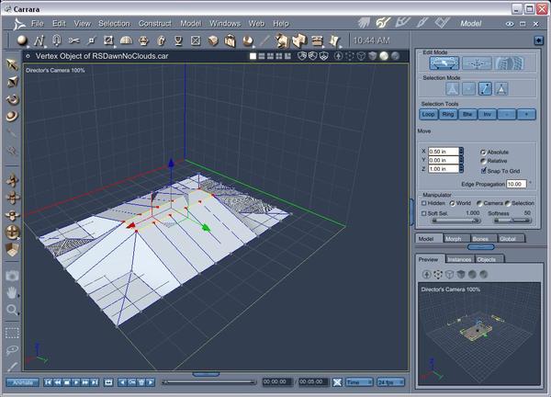The height and width of the screenshot is (397, 551).
Task: Click the camera icon in left sidebar
Action: (x=12, y=276)
